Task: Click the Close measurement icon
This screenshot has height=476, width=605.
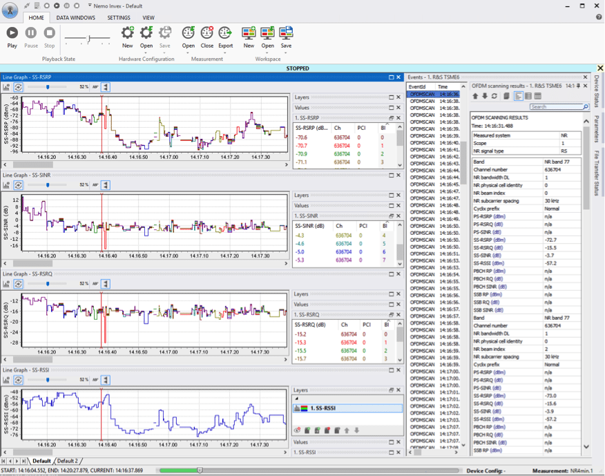Action: 207,33
